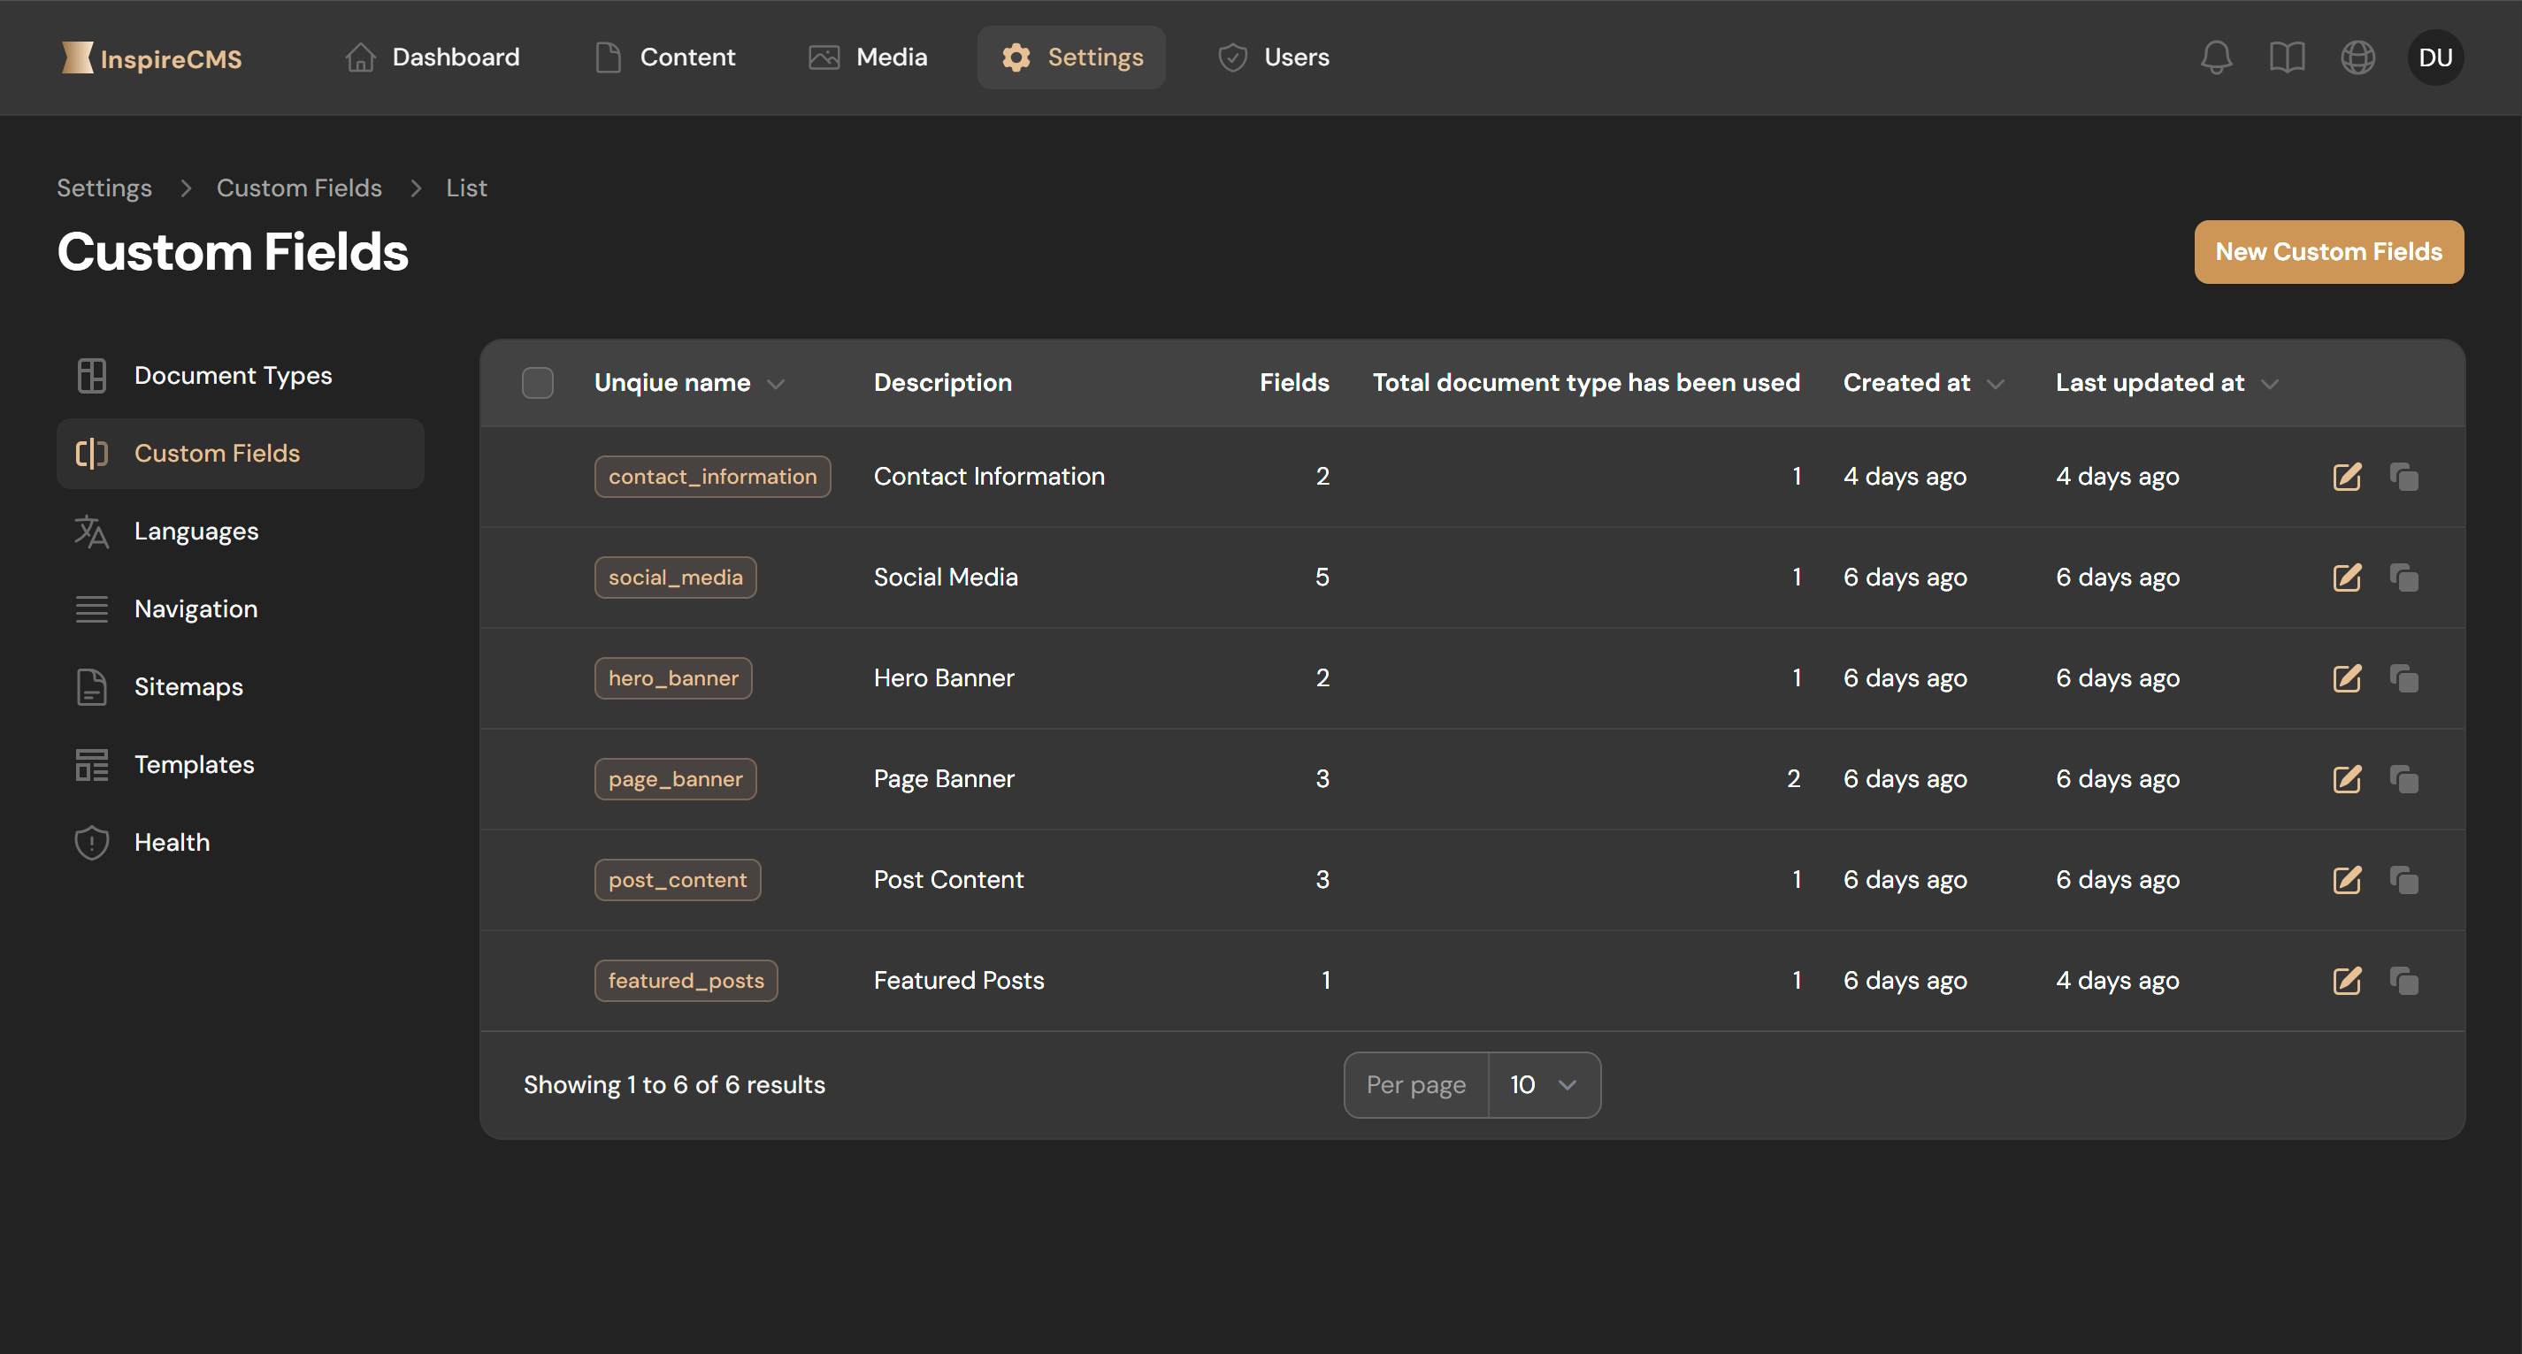Screen dimensions: 2522x1354
Task: Open the documentation book icon
Action: [2286, 57]
